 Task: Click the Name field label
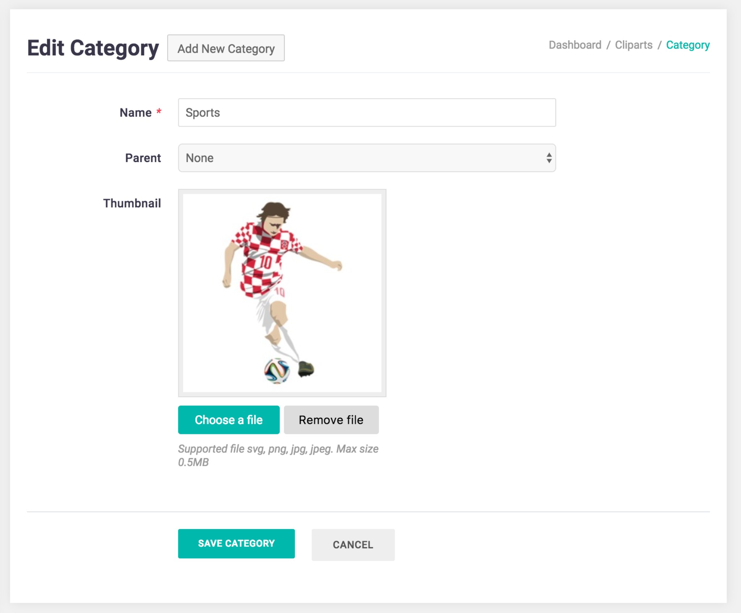[135, 112]
